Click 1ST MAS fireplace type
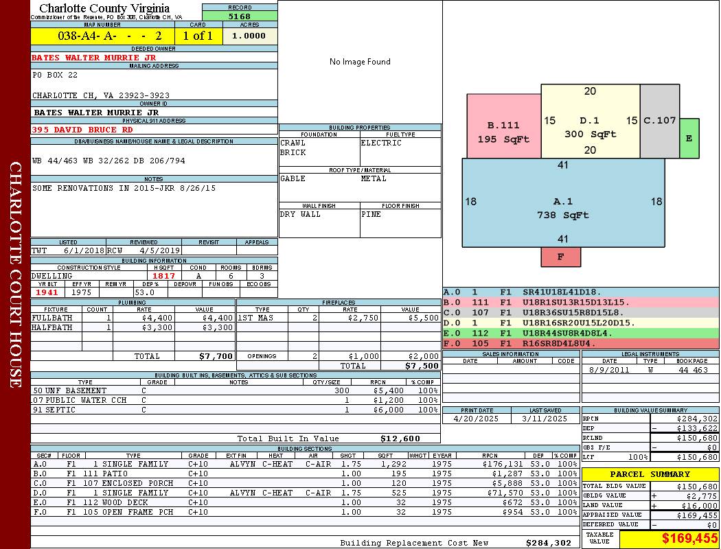721x549 pixels. 255,318
